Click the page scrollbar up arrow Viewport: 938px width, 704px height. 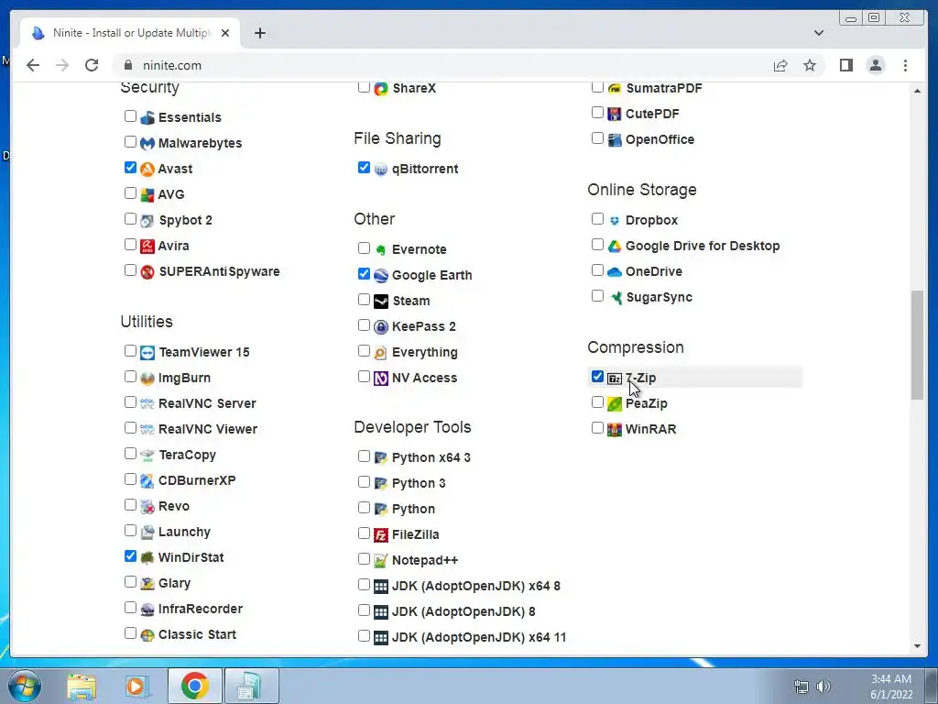tap(917, 91)
